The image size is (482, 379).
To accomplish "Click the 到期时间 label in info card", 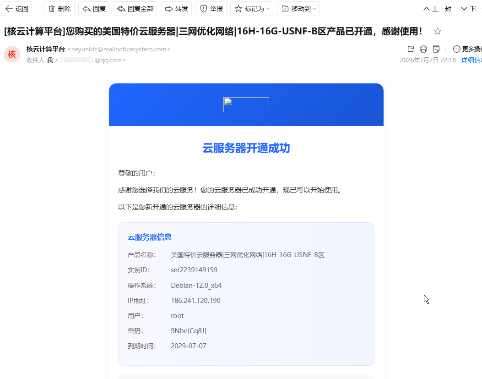I will coord(142,346).
